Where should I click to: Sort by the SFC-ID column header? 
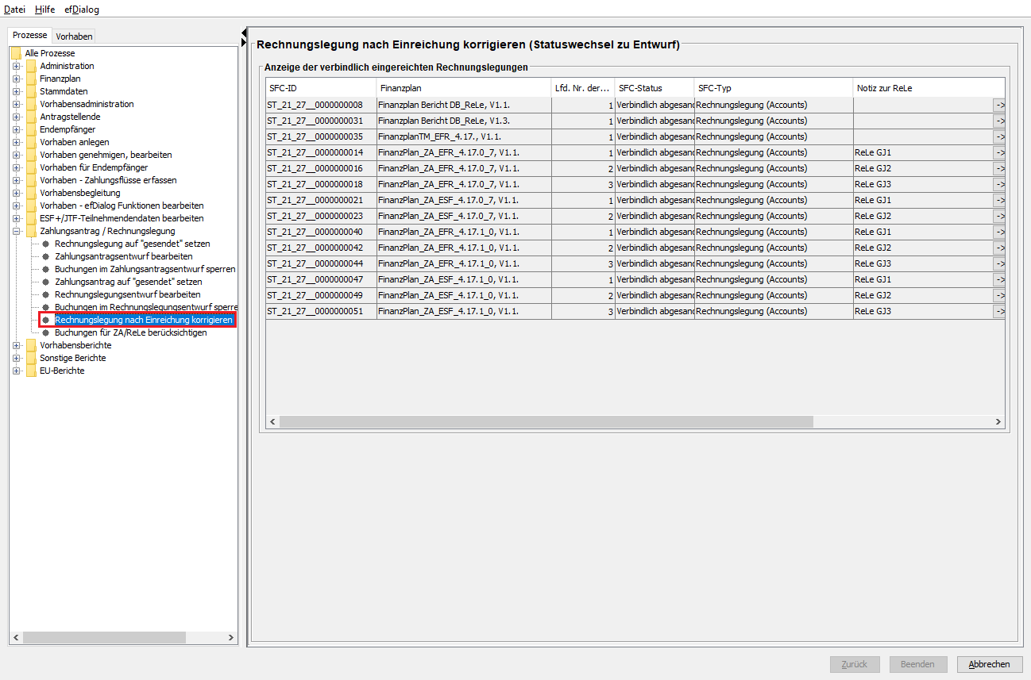click(321, 88)
